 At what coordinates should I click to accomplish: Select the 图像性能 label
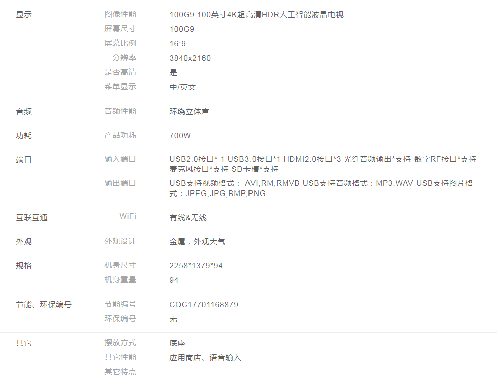[x=120, y=14]
